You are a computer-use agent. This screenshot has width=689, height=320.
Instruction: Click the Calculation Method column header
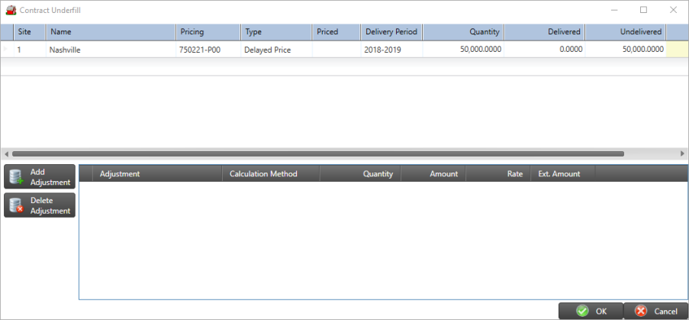click(263, 174)
